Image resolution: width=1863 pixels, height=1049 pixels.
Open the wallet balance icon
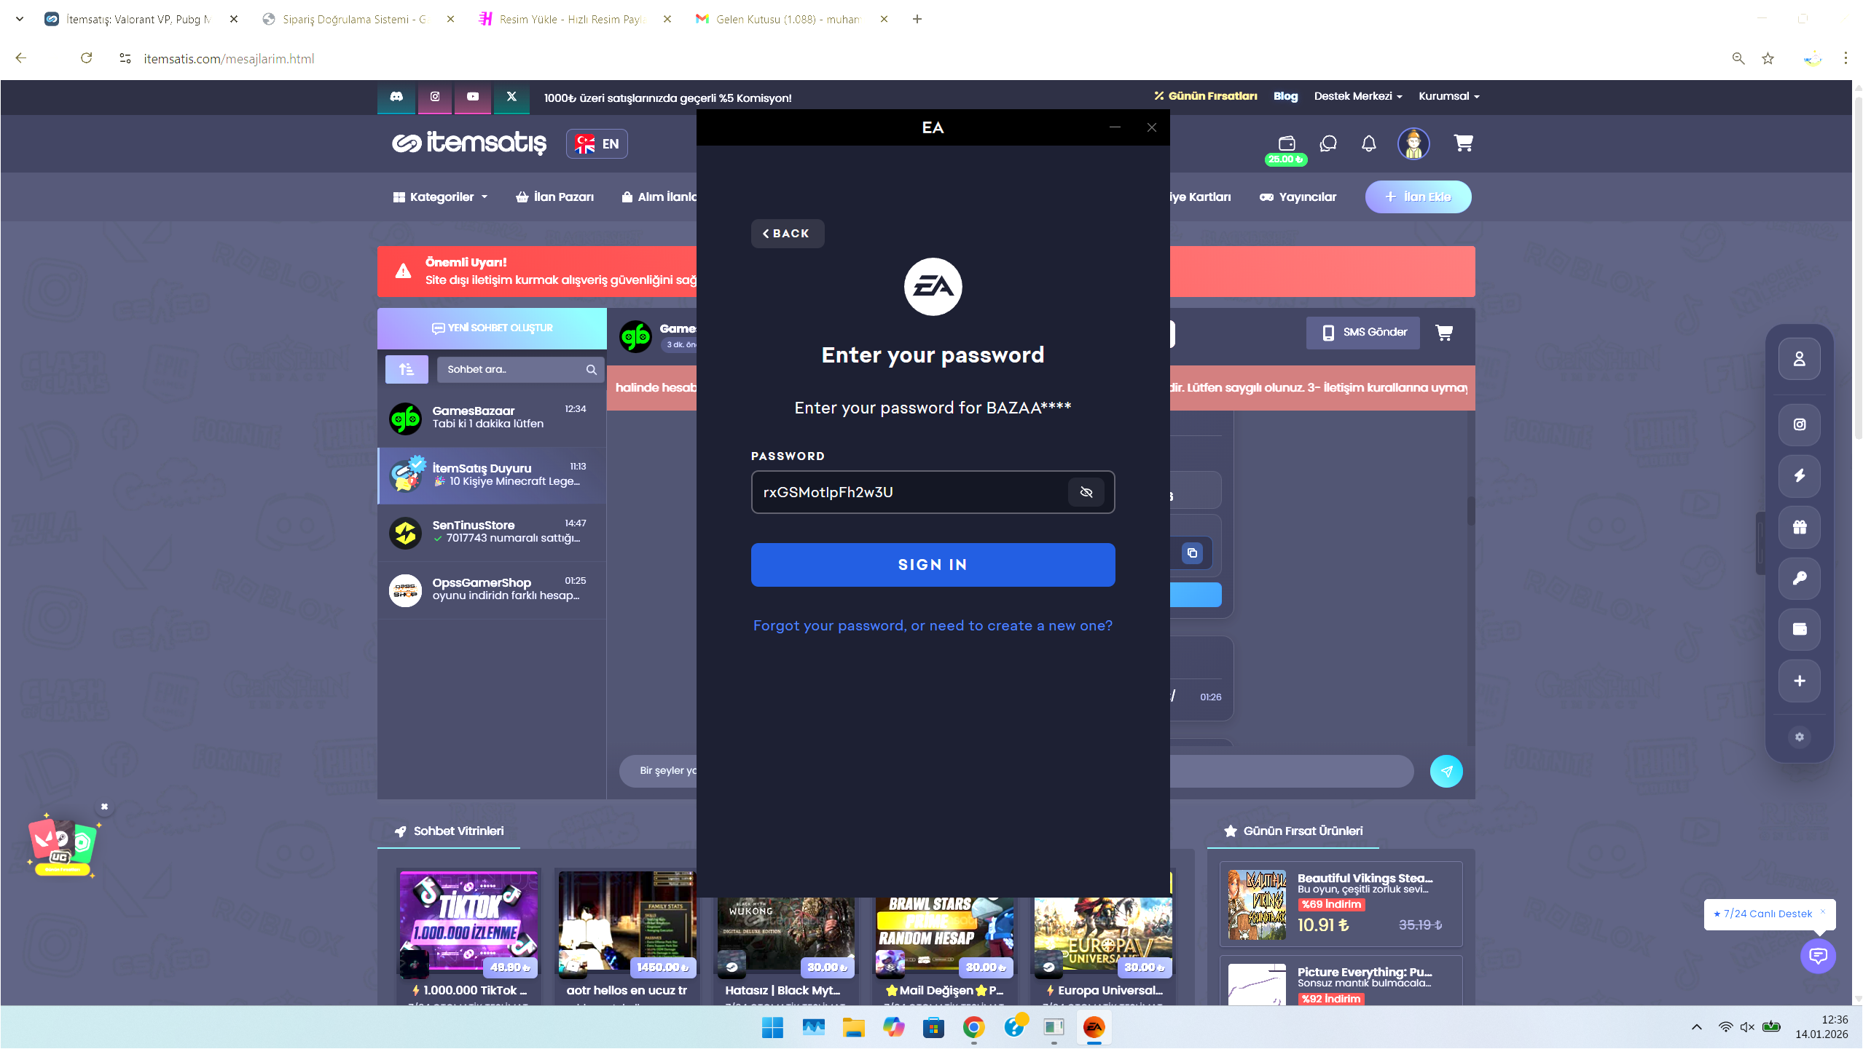(x=1287, y=144)
